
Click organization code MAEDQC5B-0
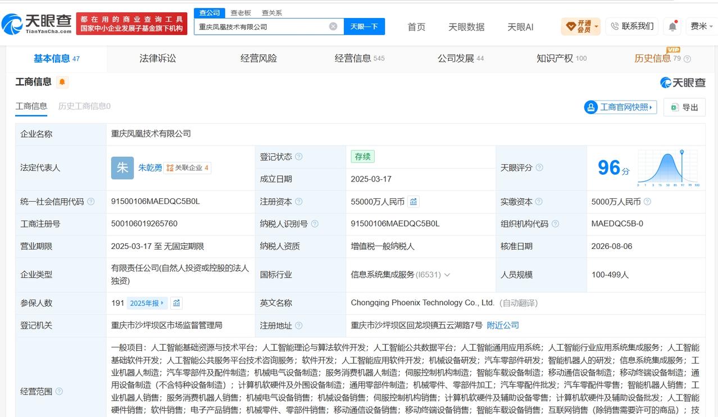coord(617,224)
